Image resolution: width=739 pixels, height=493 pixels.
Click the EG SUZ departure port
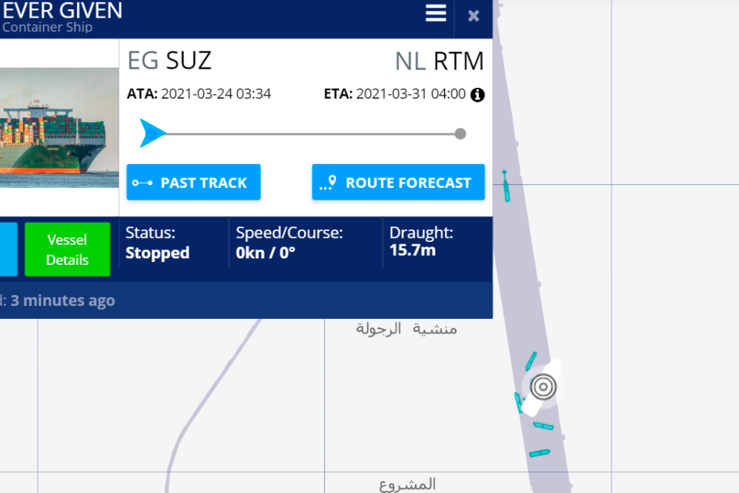coord(169,60)
